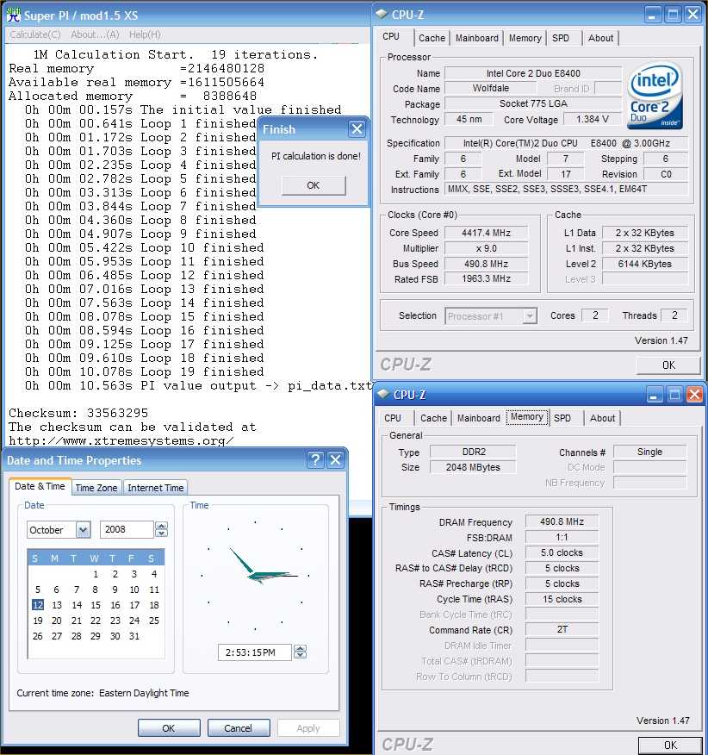Expand the October month dropdown
This screenshot has height=755, width=708.
point(83,530)
